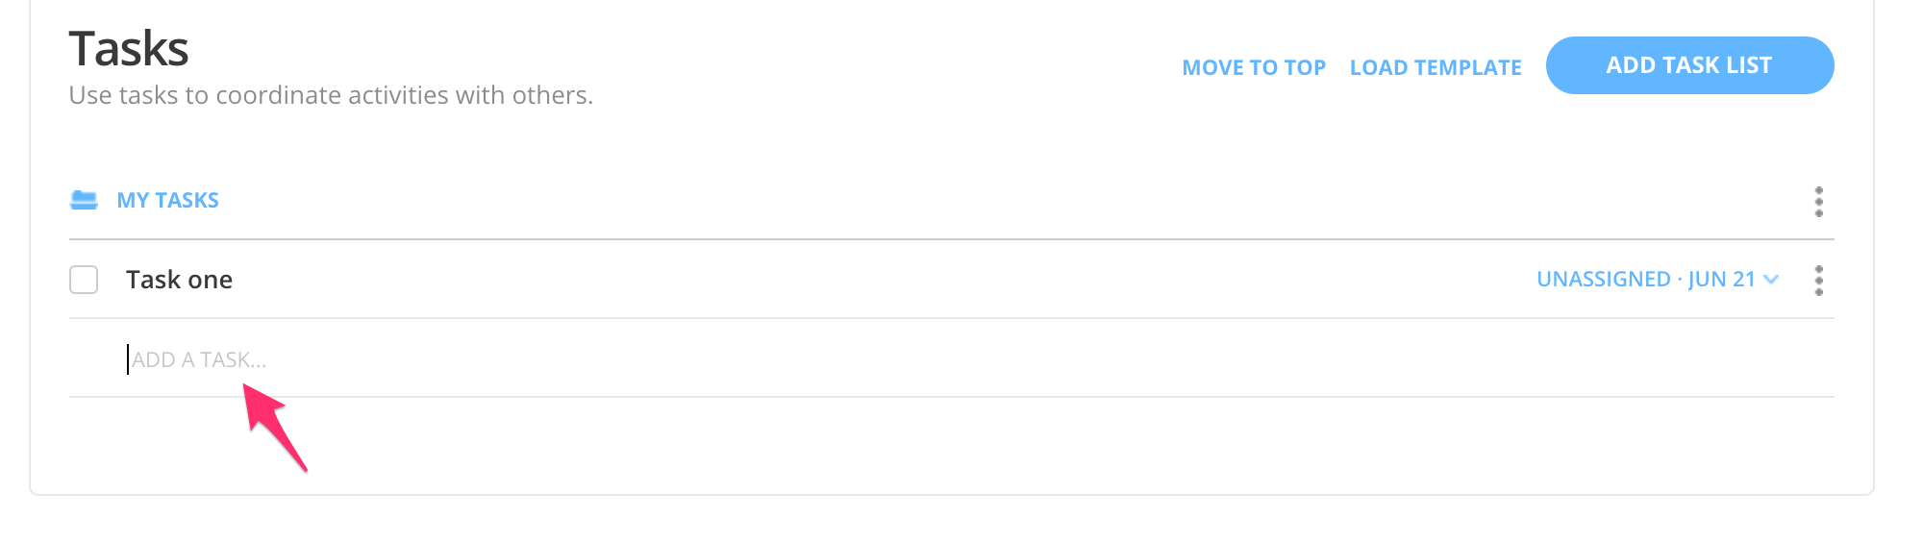Screen dimensions: 1923x542
Task: Expand the chevron next to JUN 21
Action: (1771, 280)
